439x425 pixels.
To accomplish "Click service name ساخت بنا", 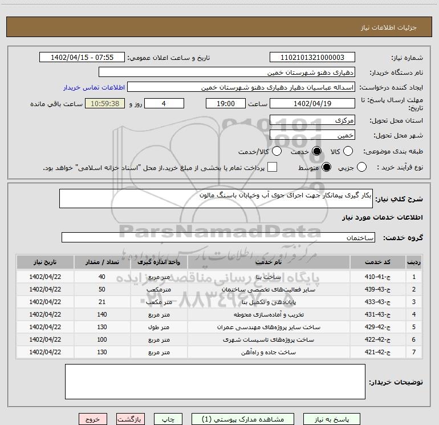I will pyautogui.click(x=269, y=277).
